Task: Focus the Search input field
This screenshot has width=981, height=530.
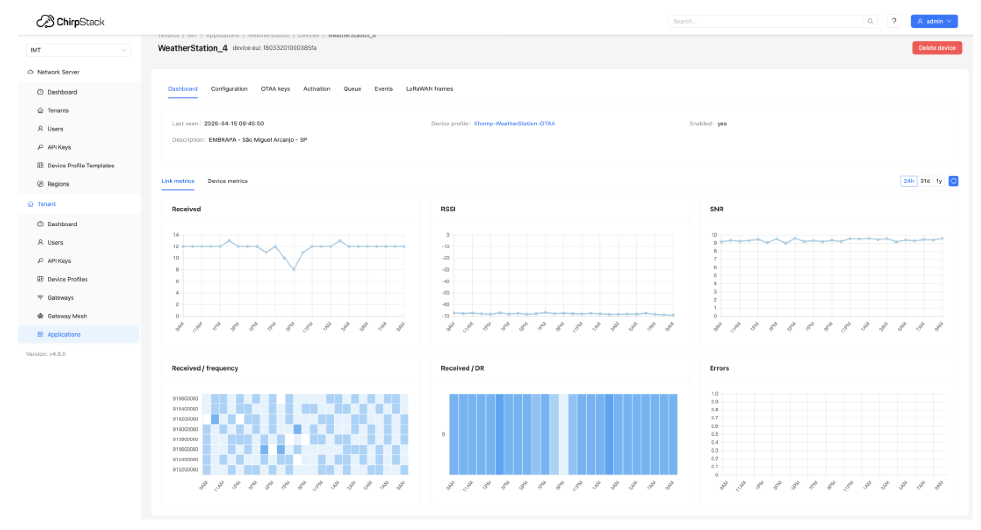Action: [766, 21]
